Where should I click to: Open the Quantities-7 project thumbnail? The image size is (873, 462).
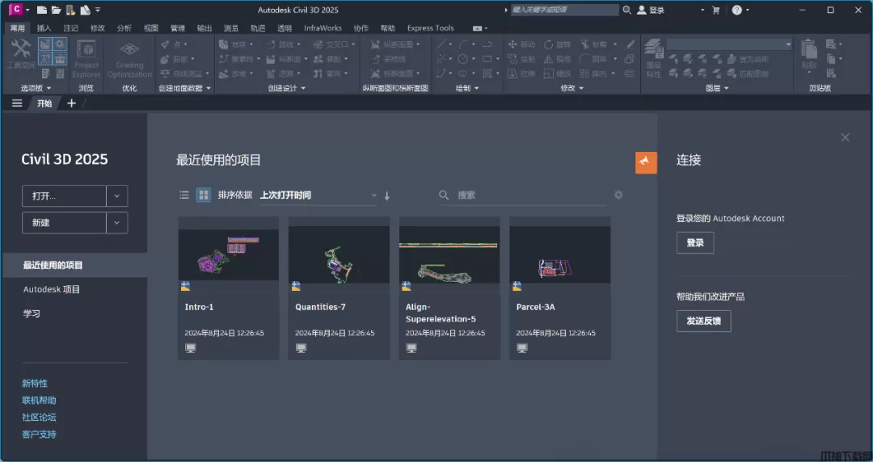[339, 254]
